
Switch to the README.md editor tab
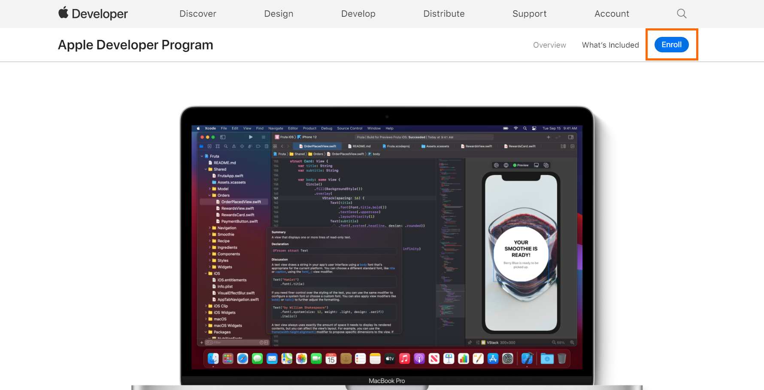click(359, 146)
